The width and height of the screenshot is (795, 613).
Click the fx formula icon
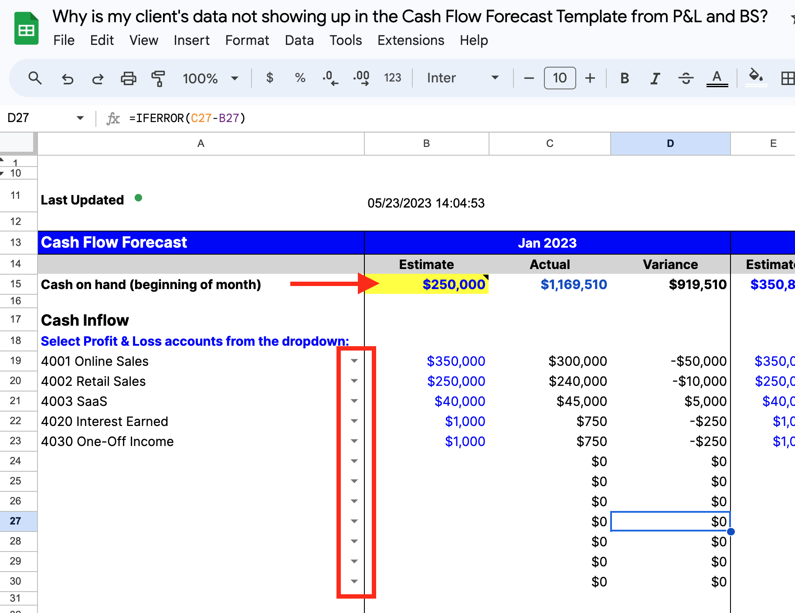113,119
